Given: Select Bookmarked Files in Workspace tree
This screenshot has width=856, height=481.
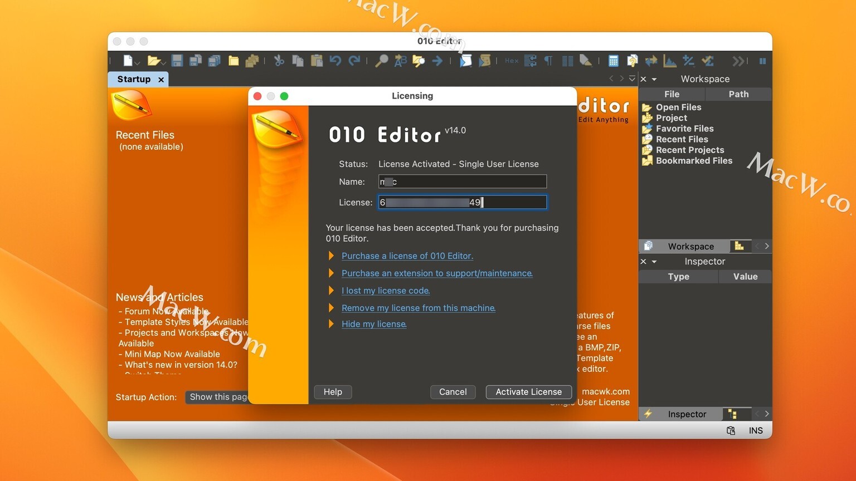Looking at the screenshot, I should 694,160.
